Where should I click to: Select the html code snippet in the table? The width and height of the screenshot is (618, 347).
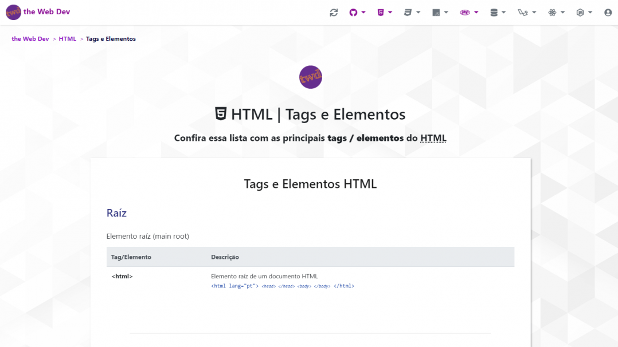(x=283, y=286)
